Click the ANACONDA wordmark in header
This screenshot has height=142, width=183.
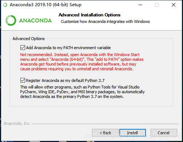click(x=35, y=21)
